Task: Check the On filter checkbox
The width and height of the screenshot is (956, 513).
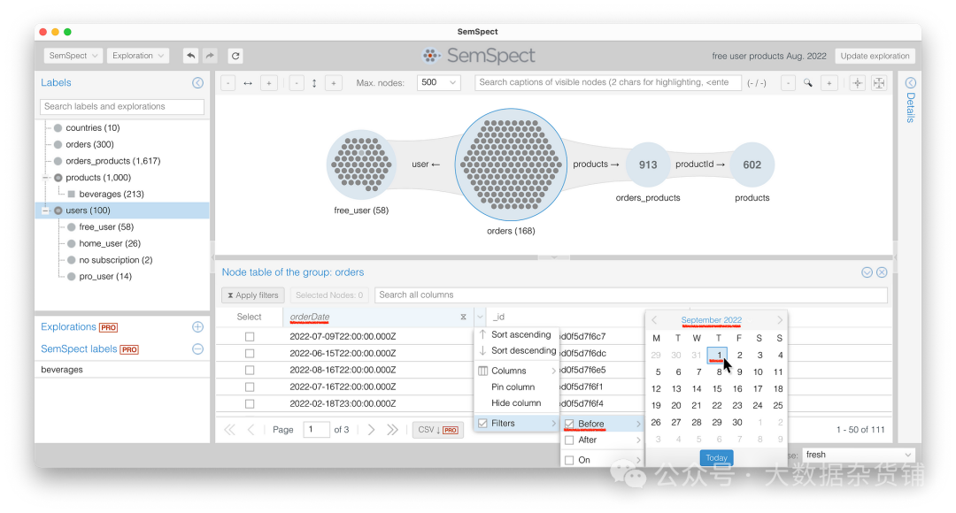Action: 569,460
